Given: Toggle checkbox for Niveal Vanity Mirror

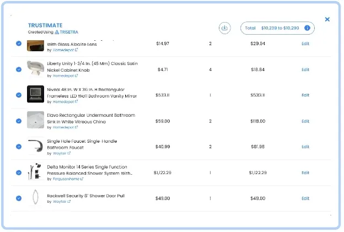Looking at the screenshot, I should tap(19, 95).
